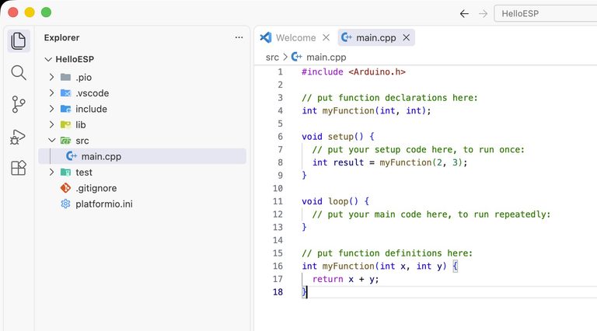This screenshot has height=331, width=597.
Task: Go back with the left arrow
Action: click(x=464, y=14)
